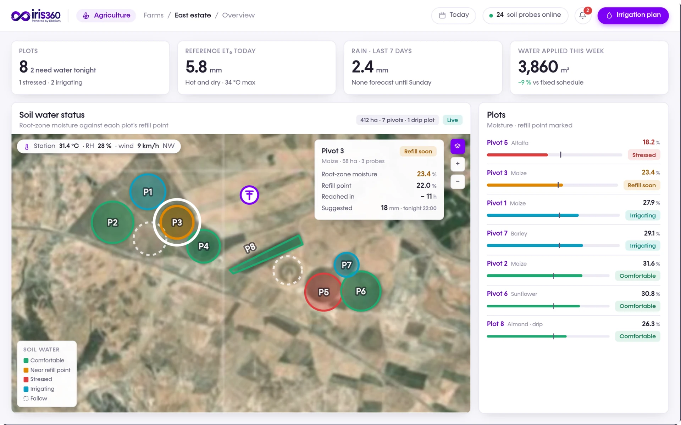
Task: Open the Plot 8 Almond row
Action: click(574, 330)
